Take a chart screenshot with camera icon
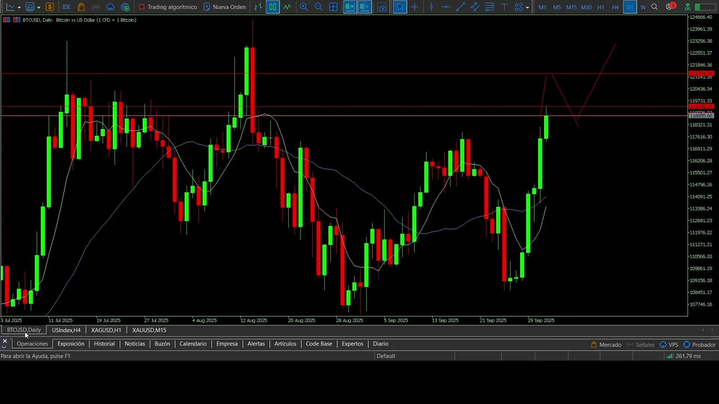This screenshot has height=404, width=719. pyautogui.click(x=382, y=7)
